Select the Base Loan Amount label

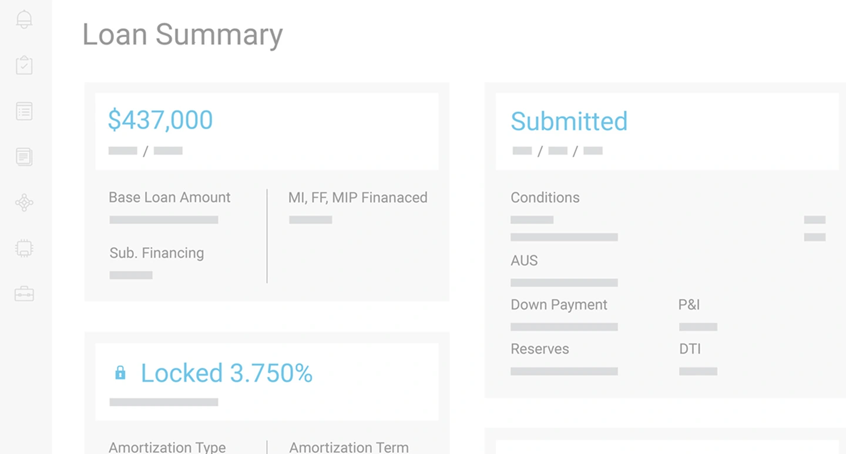(x=169, y=198)
